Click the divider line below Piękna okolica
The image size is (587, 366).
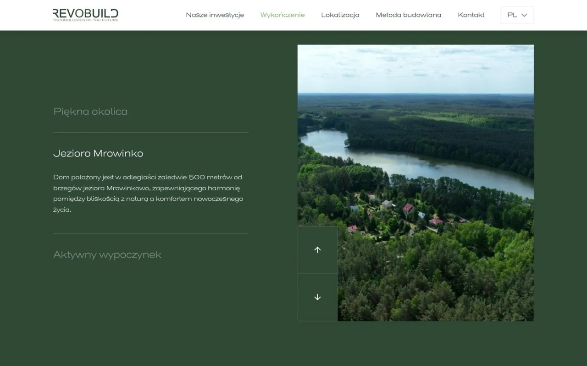pos(151,133)
